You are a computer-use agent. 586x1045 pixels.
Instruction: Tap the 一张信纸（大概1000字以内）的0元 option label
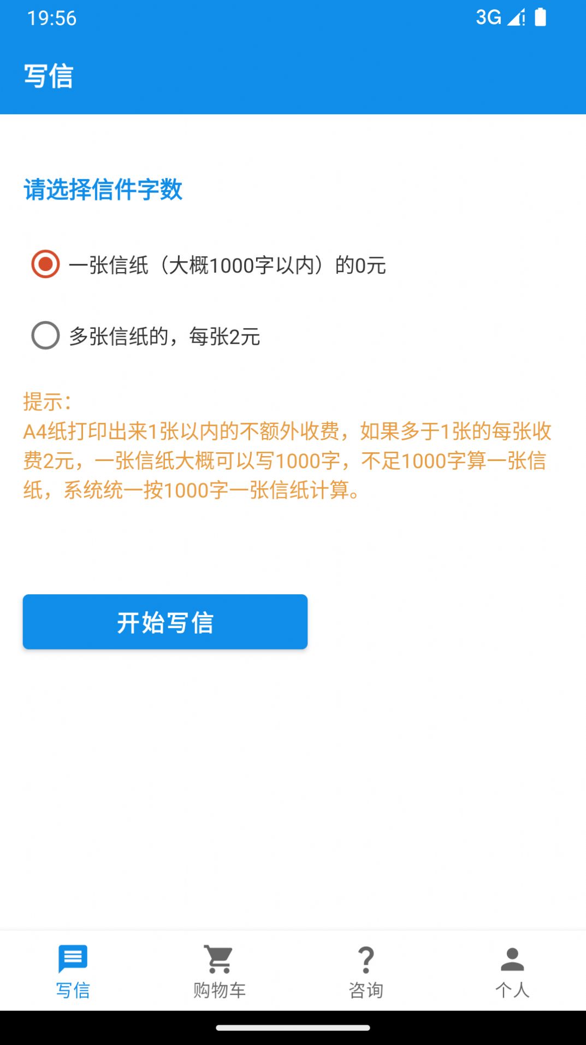point(227,265)
